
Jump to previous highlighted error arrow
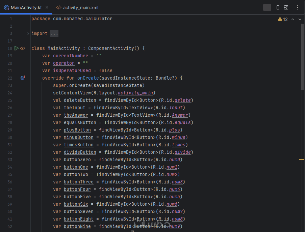pyautogui.click(x=293, y=19)
